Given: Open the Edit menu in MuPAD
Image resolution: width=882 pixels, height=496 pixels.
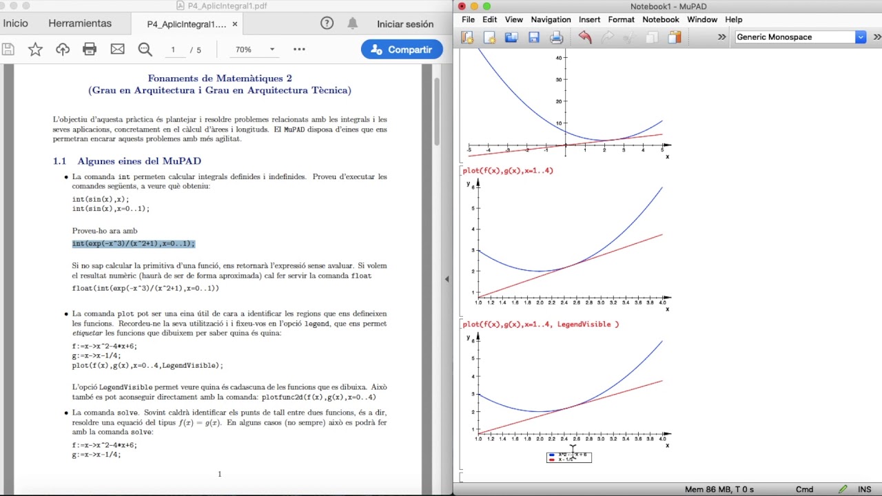Looking at the screenshot, I should click(x=489, y=19).
